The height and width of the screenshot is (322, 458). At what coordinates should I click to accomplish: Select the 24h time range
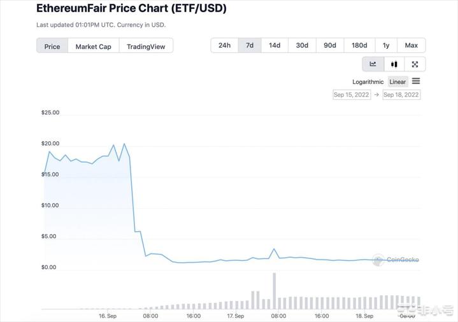(224, 45)
